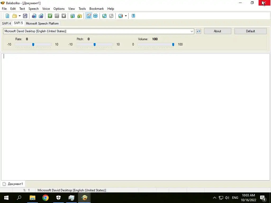Viewport: 271px width, 203px height.
Task: Restore down the Balabolka window
Action: click(x=252, y=3)
